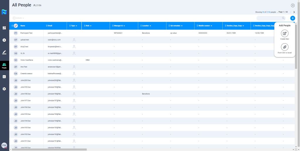
Task: Expand the Actions dropdown above the table
Action: click(18, 18)
